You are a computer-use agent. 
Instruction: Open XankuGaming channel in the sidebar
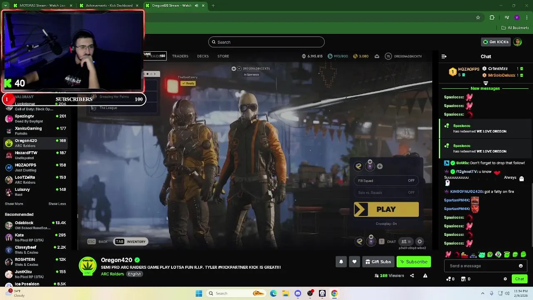(x=35, y=130)
